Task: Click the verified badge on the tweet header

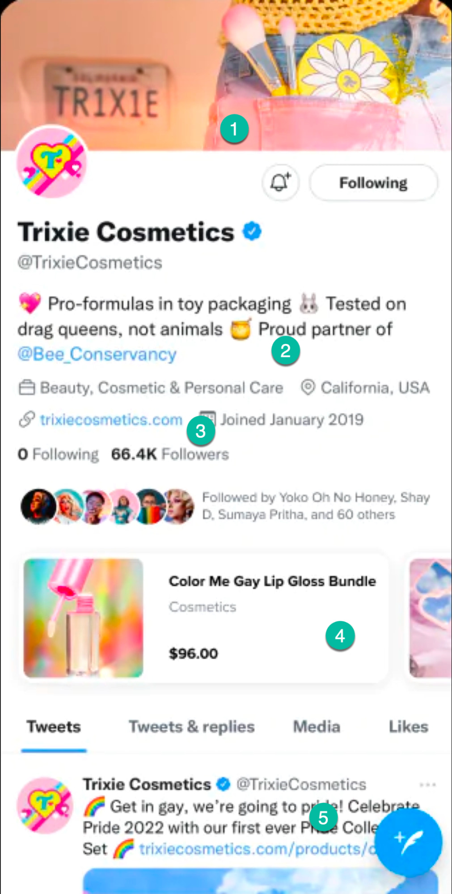Action: tap(222, 783)
